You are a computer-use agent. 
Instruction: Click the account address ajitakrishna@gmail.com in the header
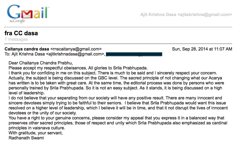click(x=205, y=15)
